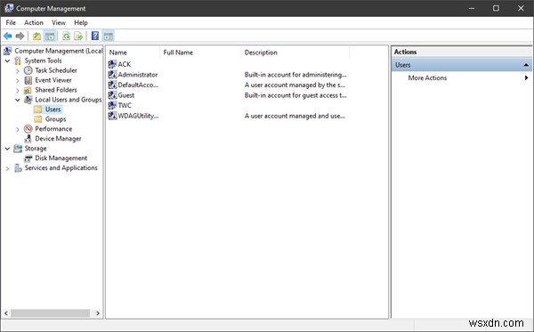The image size is (534, 332).
Task: Click the Guest account icon
Action: 112,95
